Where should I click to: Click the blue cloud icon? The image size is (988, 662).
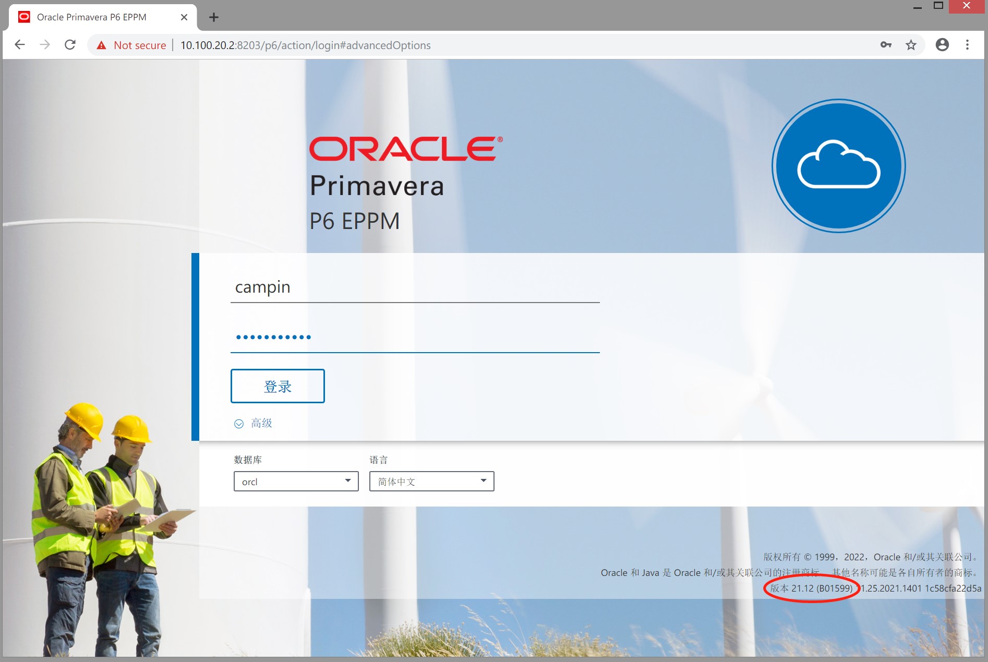click(x=839, y=166)
